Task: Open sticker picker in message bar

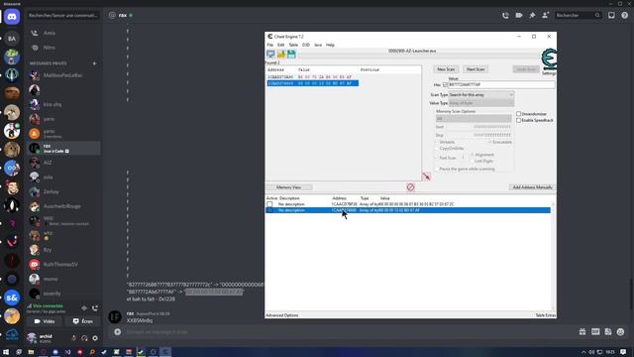Action: pyautogui.click(x=608, y=332)
